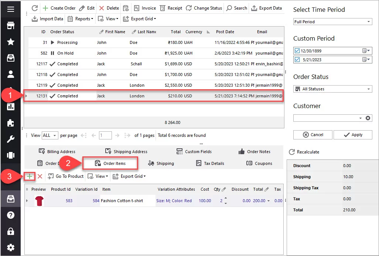The image size is (379, 256).
Task: Click the padlock icon in sidebar
Action: [11, 231]
